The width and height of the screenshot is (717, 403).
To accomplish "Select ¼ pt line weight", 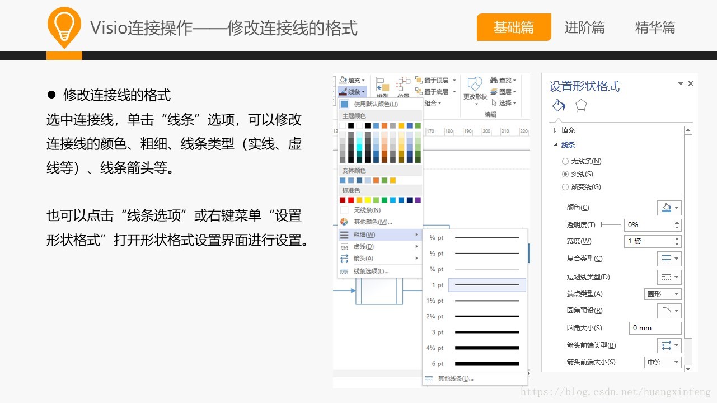I will (x=475, y=238).
